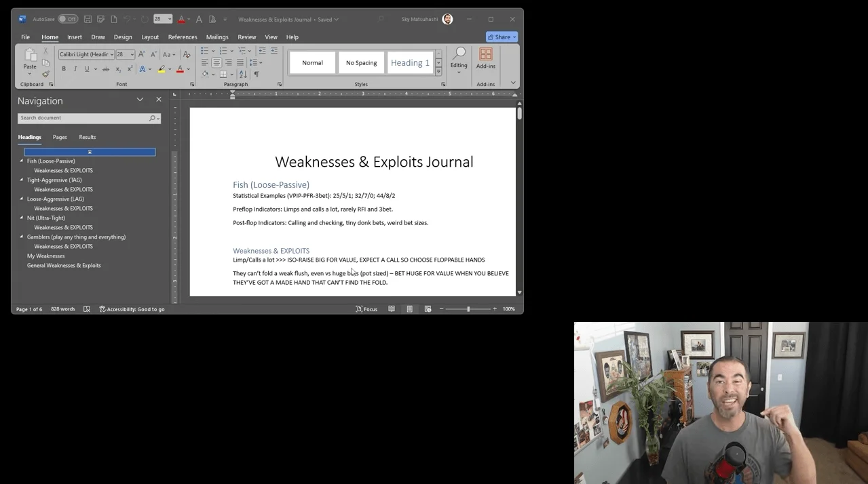Viewport: 868px width, 484px height.
Task: Click the Sort A-Z icon
Action: pos(243,75)
